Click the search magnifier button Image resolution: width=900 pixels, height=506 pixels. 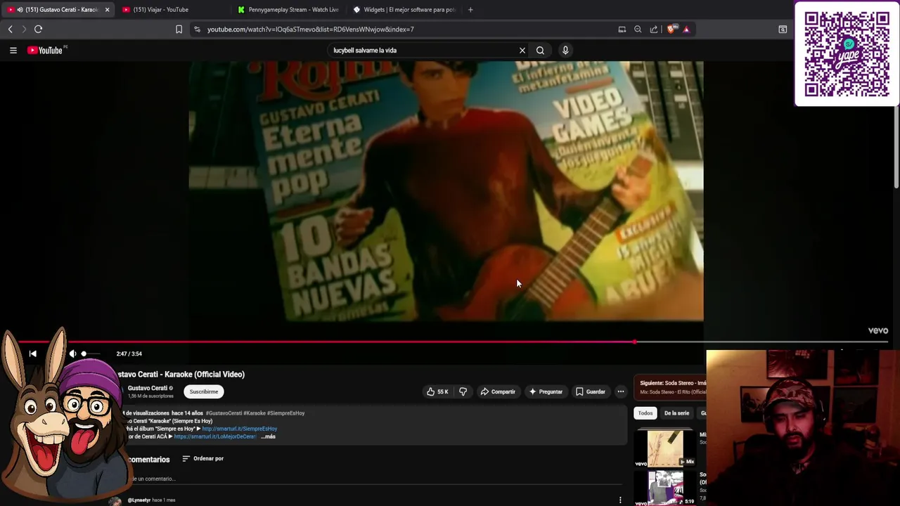point(540,51)
